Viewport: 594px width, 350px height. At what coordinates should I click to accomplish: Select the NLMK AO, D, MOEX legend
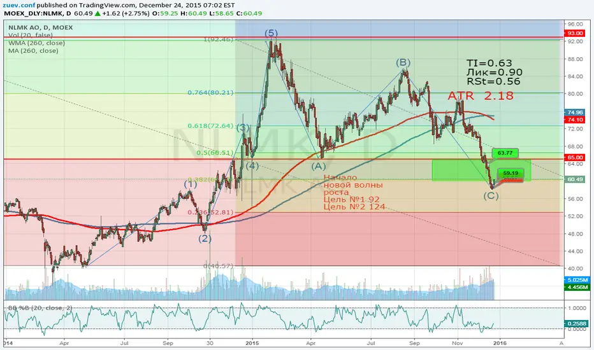click(x=41, y=27)
